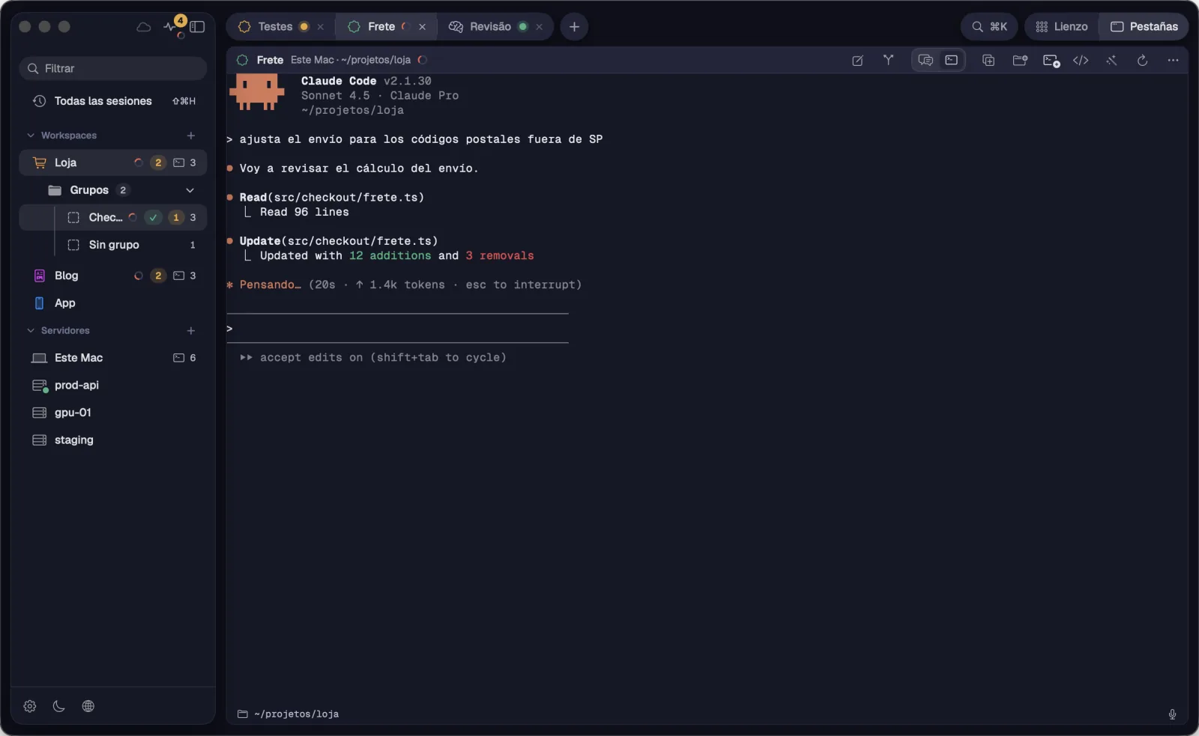This screenshot has height=736, width=1199.
Task: Open the activity monitor icon with badge 4
Action: tap(173, 26)
